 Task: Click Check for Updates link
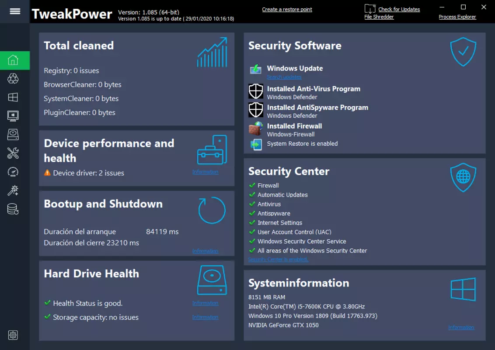click(399, 10)
